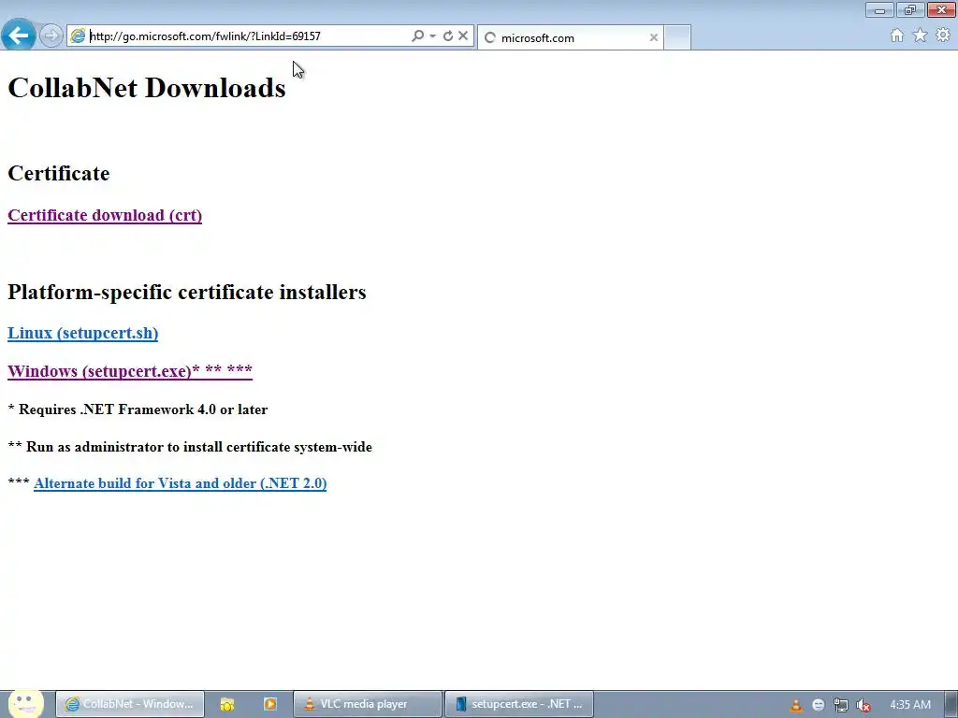Open the Certificate download (crt) link
This screenshot has width=958, height=718.
click(105, 216)
